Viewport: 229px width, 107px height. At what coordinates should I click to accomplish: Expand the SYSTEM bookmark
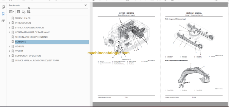[x=10, y=51]
